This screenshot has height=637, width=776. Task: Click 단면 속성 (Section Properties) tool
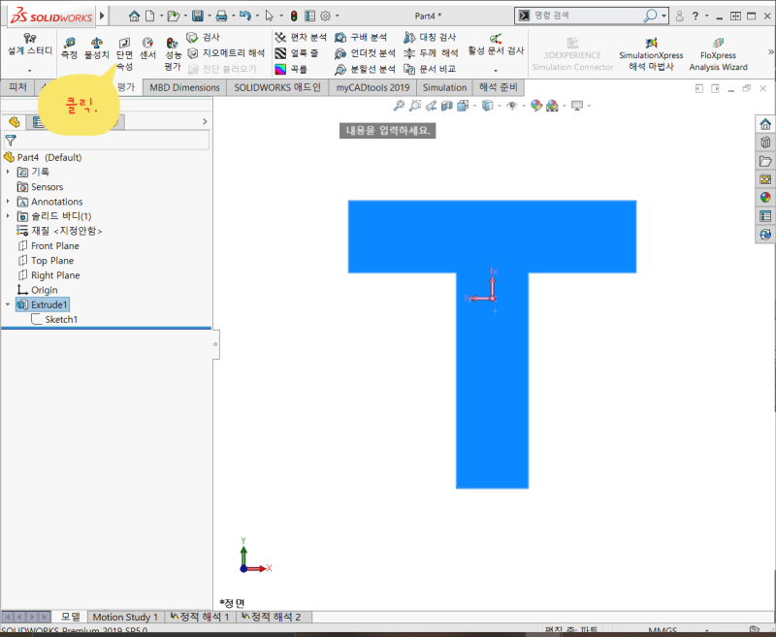click(x=124, y=53)
